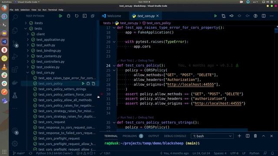Switch to the DEBUG CONSOLE tab
Viewport: 278px width, 156px height.
[x=175, y=136]
